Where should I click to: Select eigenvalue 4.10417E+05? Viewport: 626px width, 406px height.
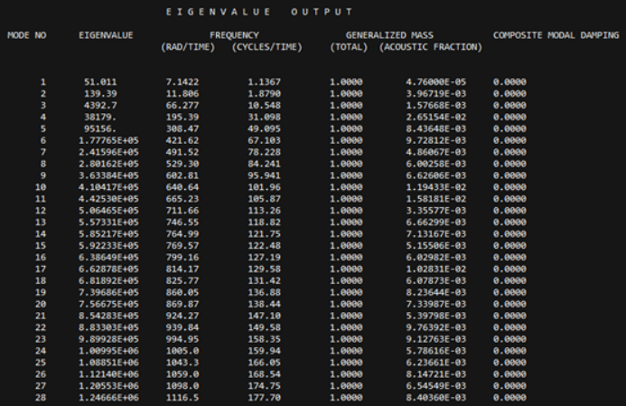tap(108, 187)
